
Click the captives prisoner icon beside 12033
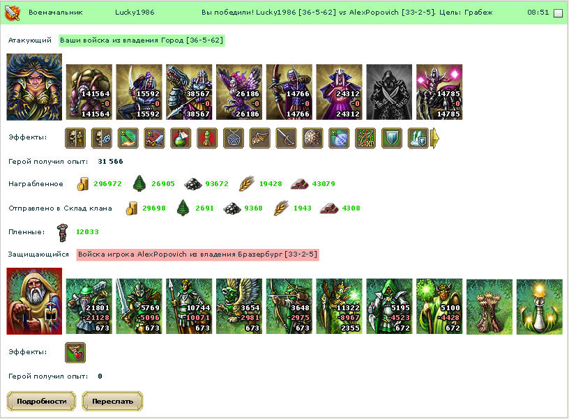[63, 233]
